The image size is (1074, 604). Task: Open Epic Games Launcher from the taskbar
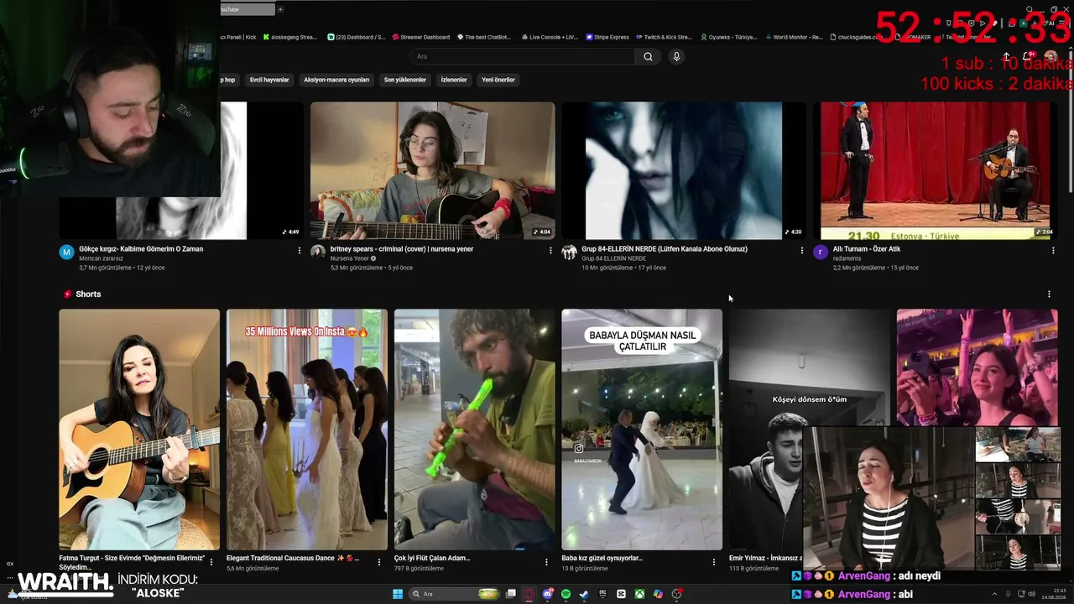coord(602,594)
